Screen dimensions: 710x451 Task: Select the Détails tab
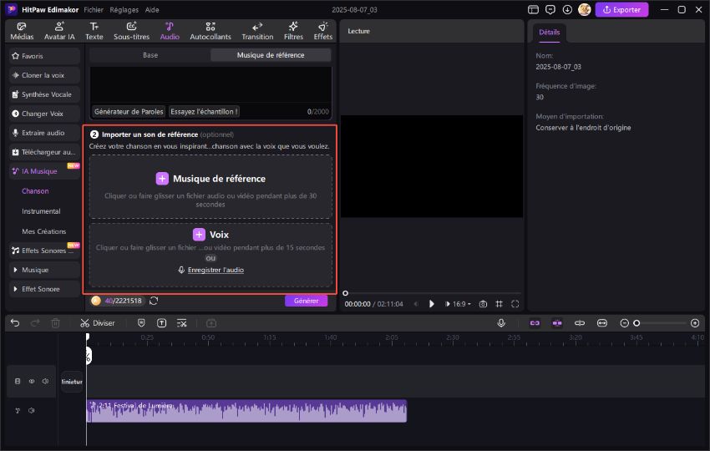[x=550, y=32]
